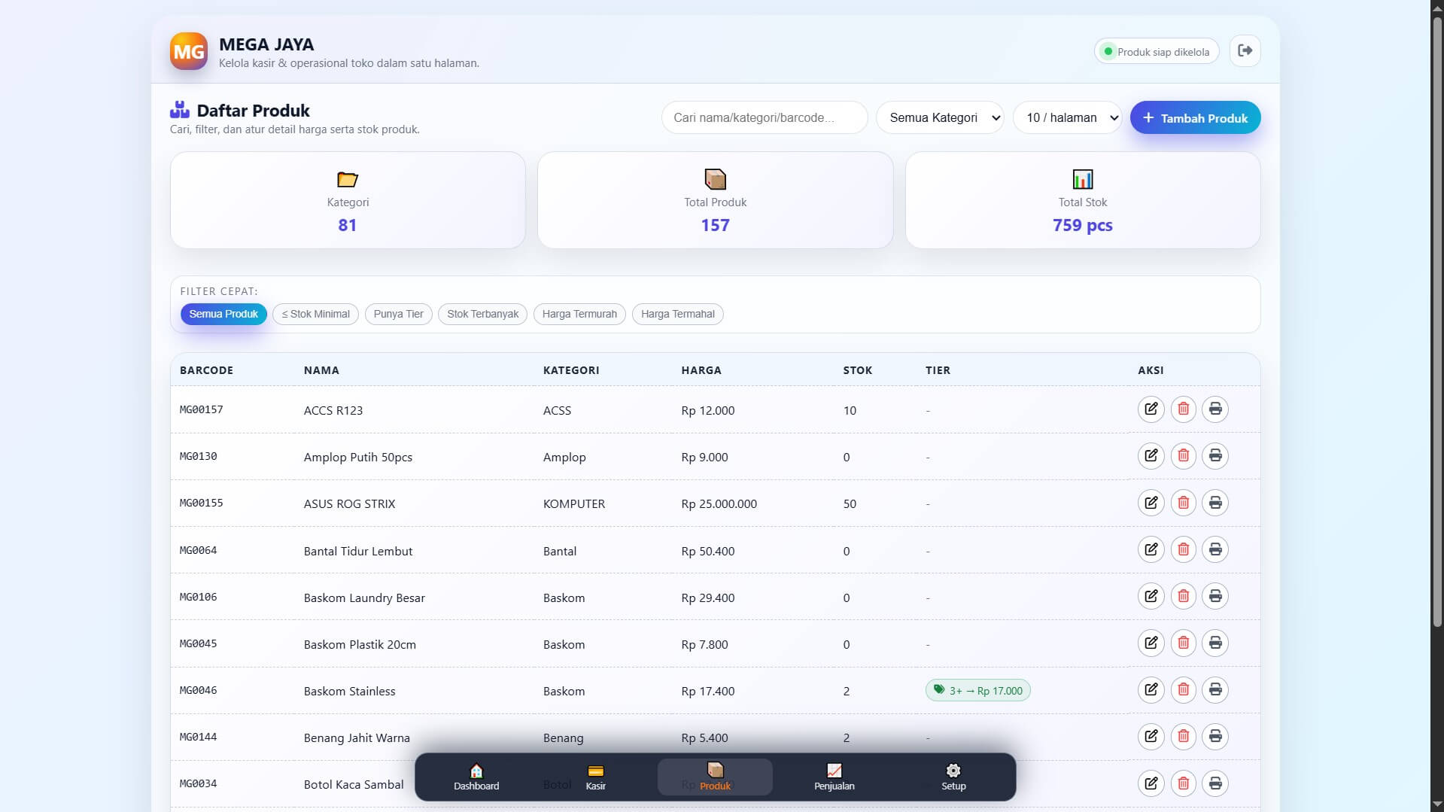1444x812 pixels.
Task: Expand the 10 / halaman page-size dropdown
Action: (1067, 118)
